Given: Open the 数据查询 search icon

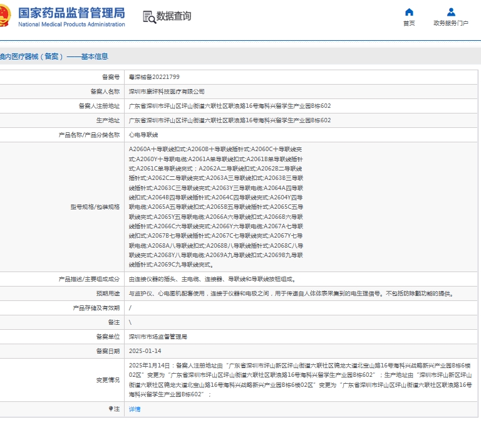Looking at the screenshot, I should [x=150, y=17].
